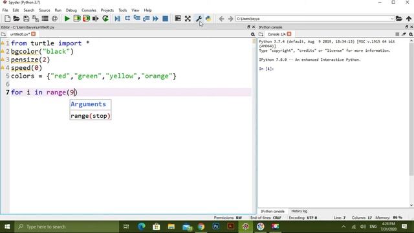Viewport: 414px width, 233px height.
Task: Open the Projects menu
Action: (x=107, y=10)
